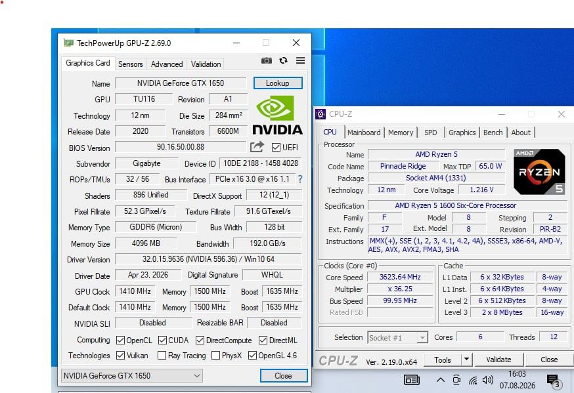Open the CPU-Z Bench tab
Screen dimensions: 574x393
pos(493,133)
